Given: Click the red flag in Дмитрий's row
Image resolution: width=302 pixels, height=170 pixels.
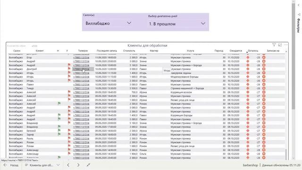Looking at the screenshot, I should point(69,69).
